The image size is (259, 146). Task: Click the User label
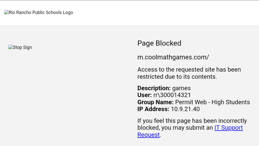(144, 95)
